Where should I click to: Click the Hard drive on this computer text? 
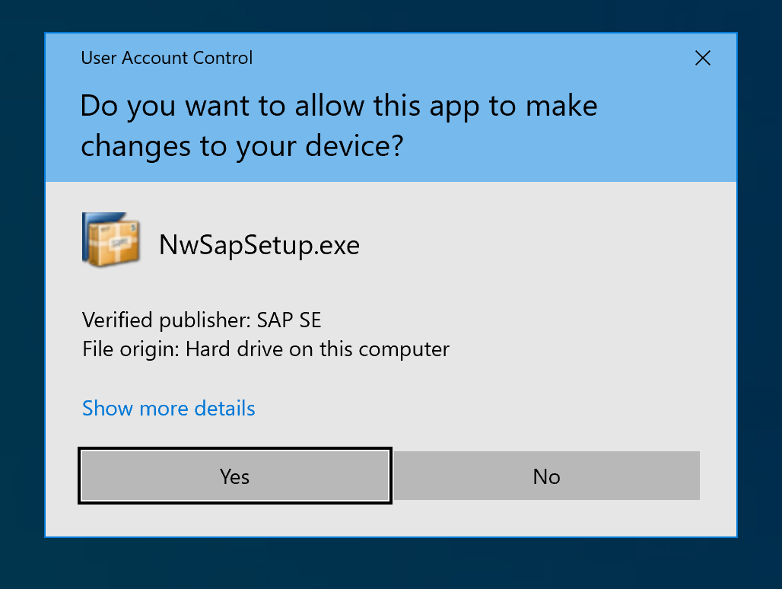click(317, 350)
